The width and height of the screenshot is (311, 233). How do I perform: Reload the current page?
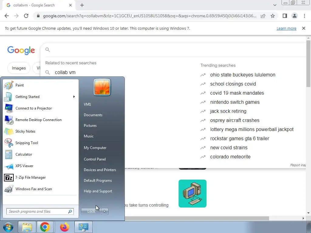(26, 16)
